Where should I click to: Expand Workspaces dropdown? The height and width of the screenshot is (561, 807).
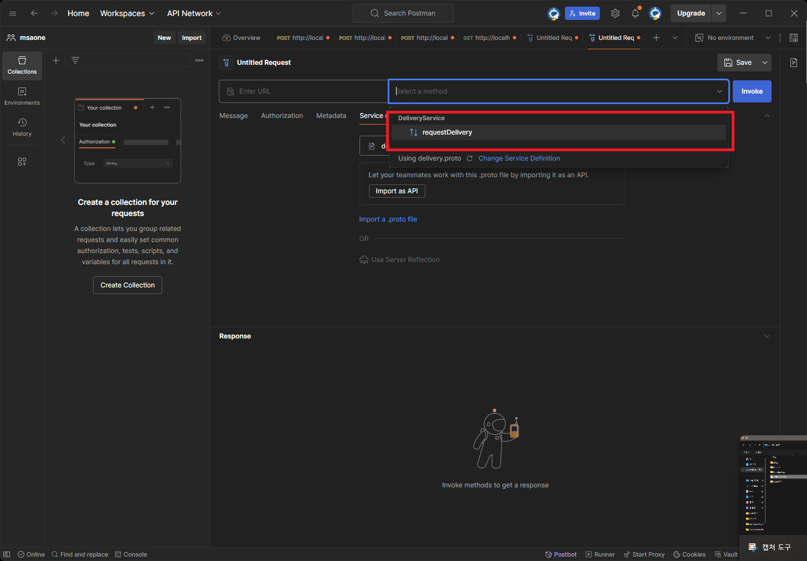click(127, 13)
